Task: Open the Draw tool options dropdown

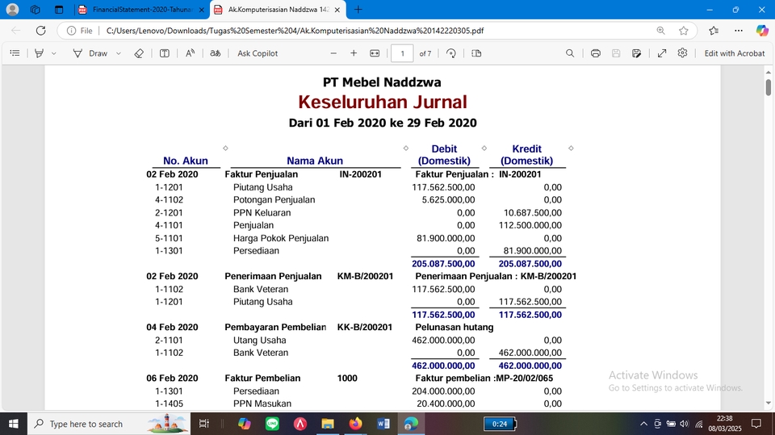Action: click(x=119, y=53)
